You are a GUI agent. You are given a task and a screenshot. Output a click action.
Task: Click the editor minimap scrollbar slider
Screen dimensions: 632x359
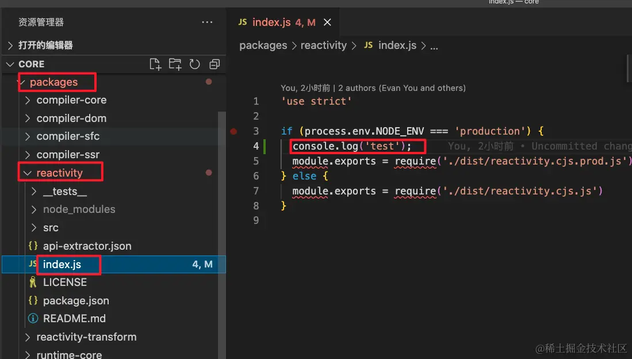click(629, 68)
